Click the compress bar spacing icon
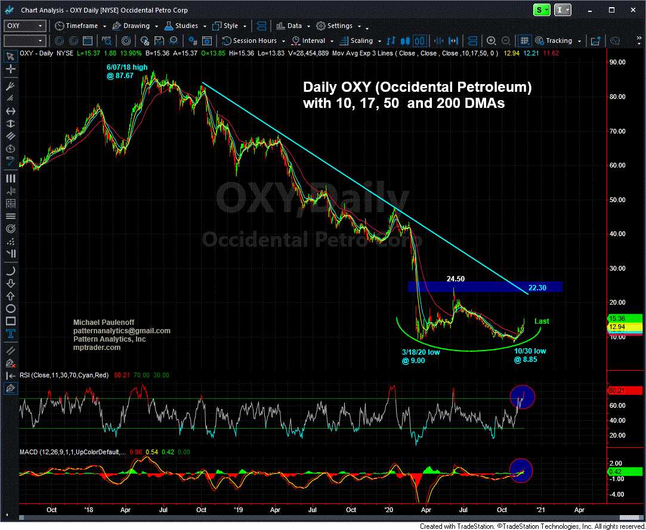The image size is (646, 530). [x=438, y=41]
